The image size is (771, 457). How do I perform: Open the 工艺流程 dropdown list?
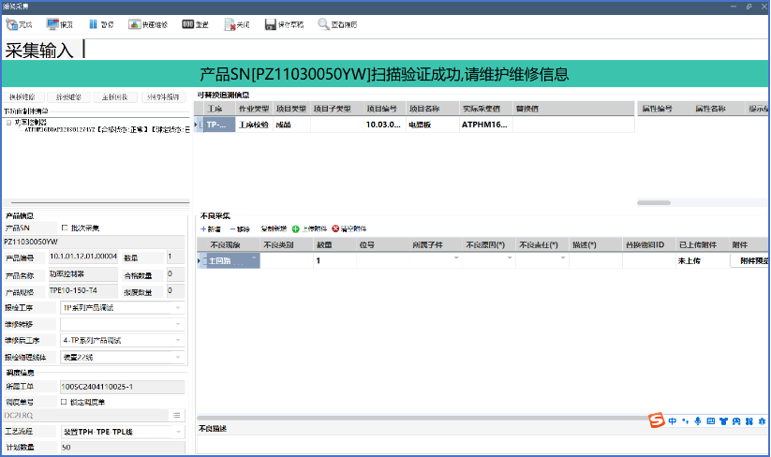(177, 432)
